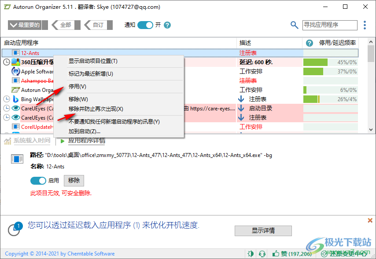Image resolution: width=376 pixels, height=259 pixels.
Task: Choose 不要通知我任何新增启动程序的讯息(Y)
Action: (x=119, y=122)
